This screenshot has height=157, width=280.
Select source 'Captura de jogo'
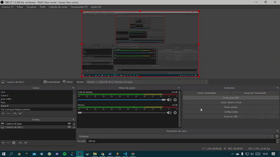click(x=14, y=123)
